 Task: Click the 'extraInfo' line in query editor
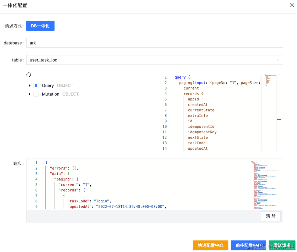[198, 116]
